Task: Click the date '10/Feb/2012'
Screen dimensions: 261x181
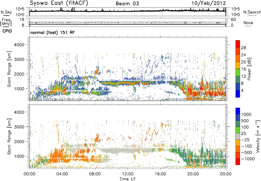Action: tap(209, 3)
